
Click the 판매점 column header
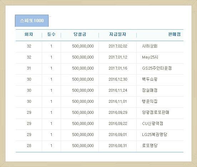(174, 34)
